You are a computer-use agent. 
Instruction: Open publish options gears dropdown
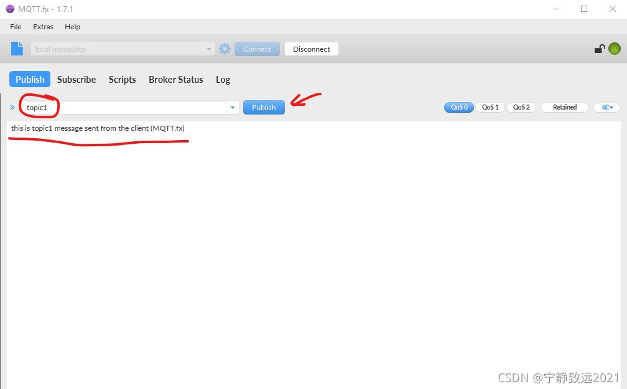pos(607,107)
